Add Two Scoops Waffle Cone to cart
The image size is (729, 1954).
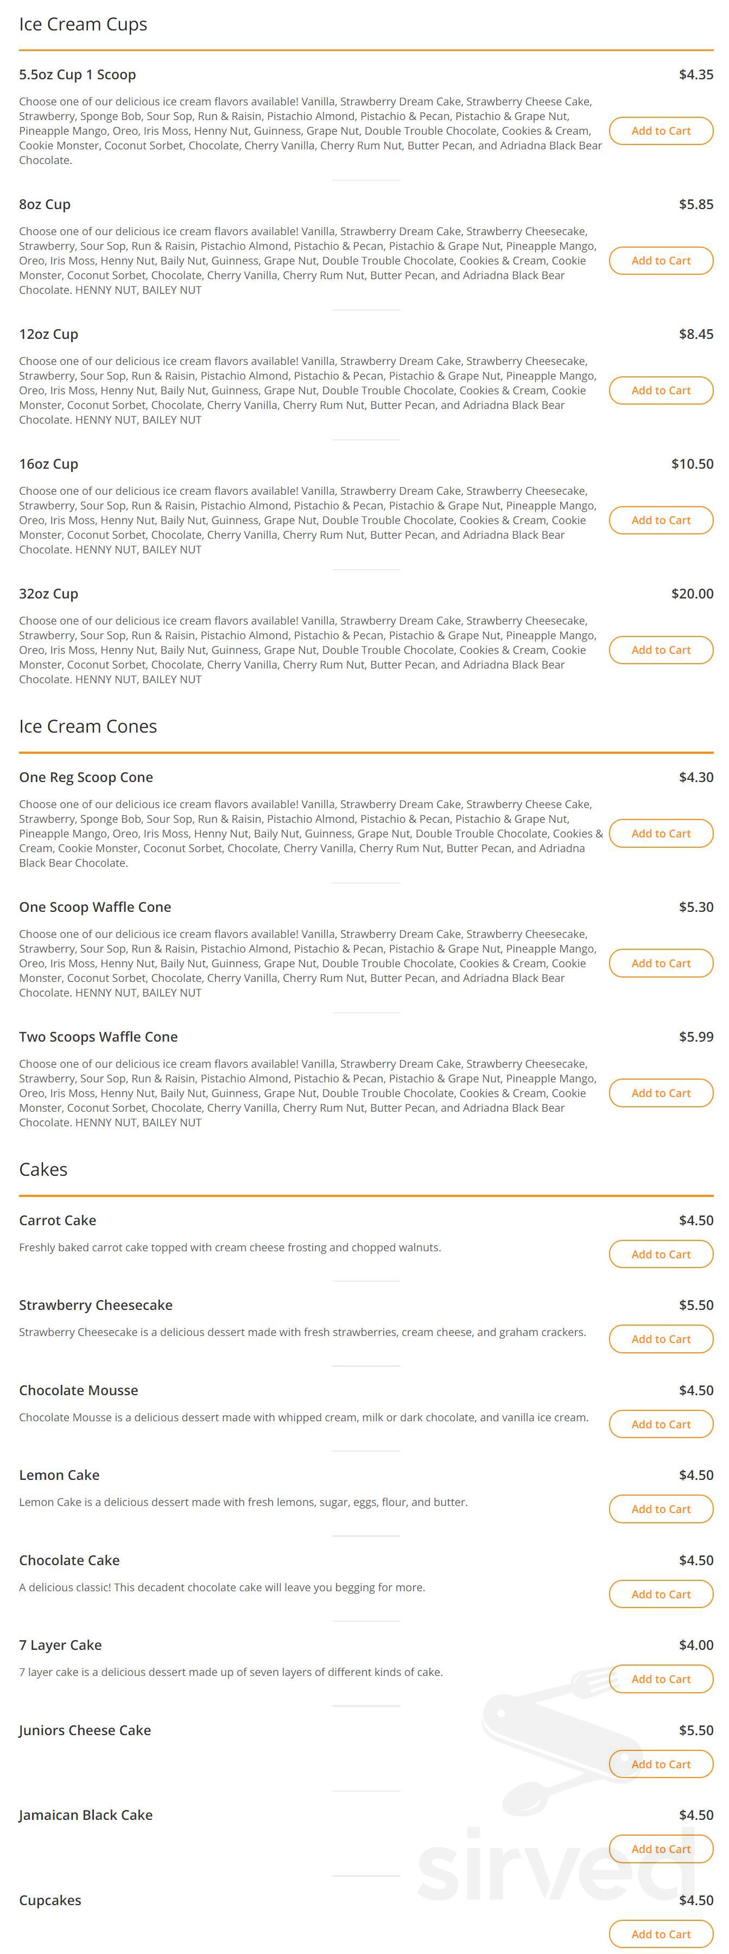click(660, 1093)
